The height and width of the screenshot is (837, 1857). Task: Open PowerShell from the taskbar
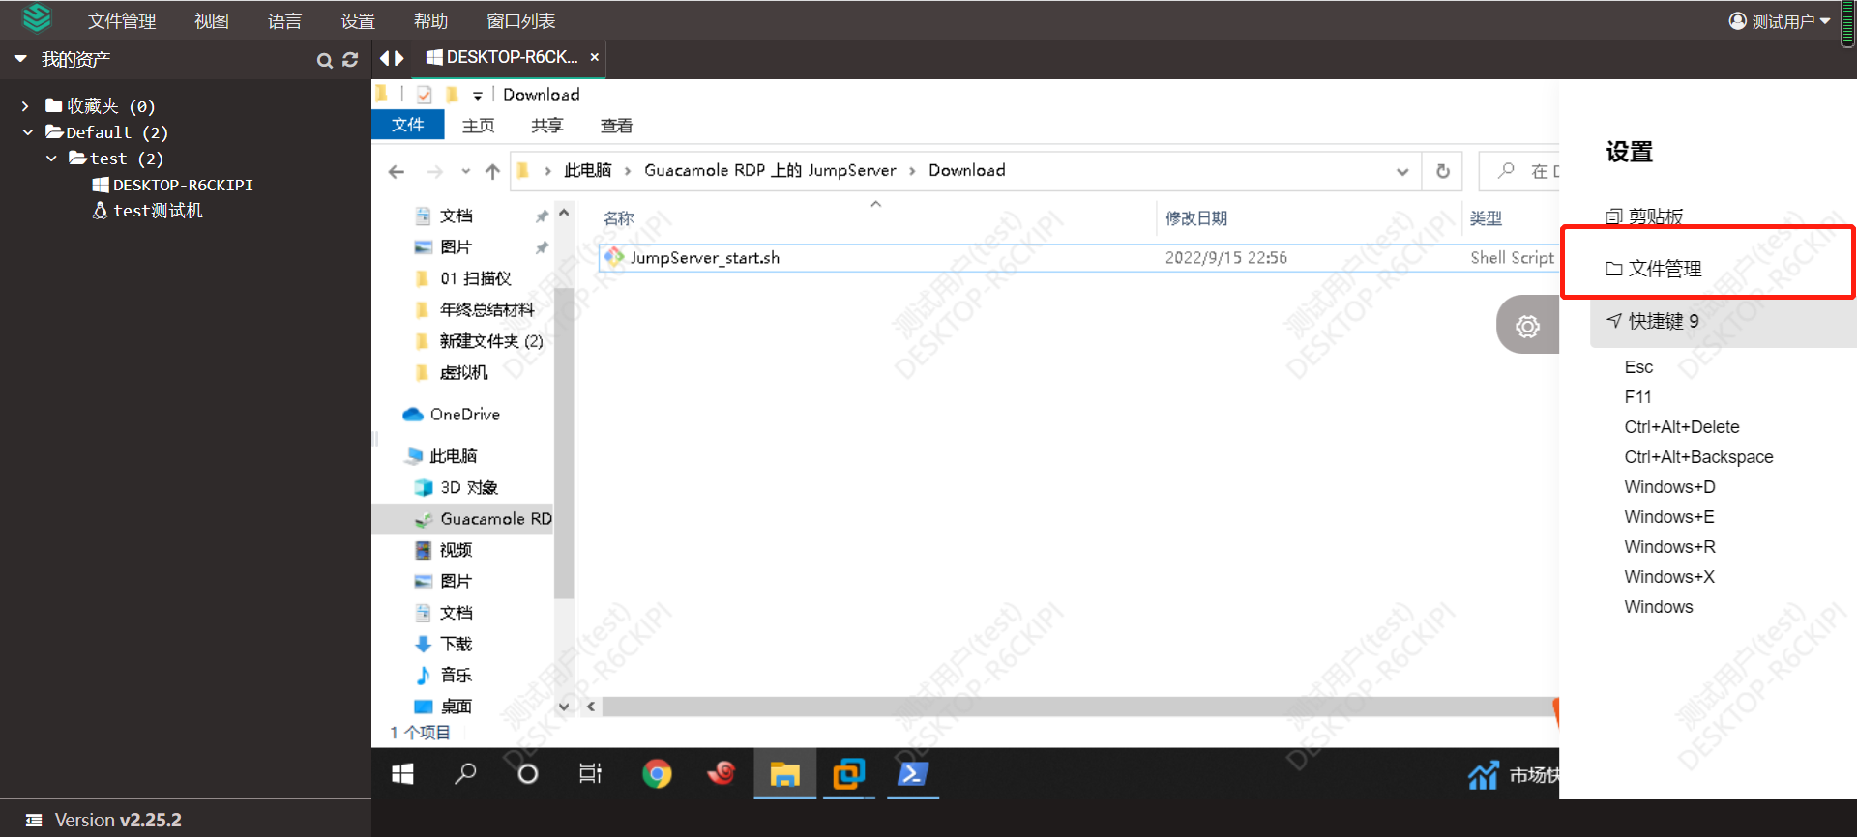pos(913,774)
